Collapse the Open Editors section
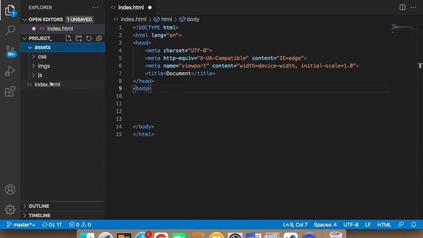Image resolution: width=423 pixels, height=238 pixels. 24,19
